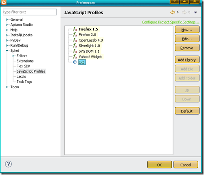Image resolution: width=204 pixels, height=175 pixels.
Task: Click the New... button
Action: tap(187, 30)
